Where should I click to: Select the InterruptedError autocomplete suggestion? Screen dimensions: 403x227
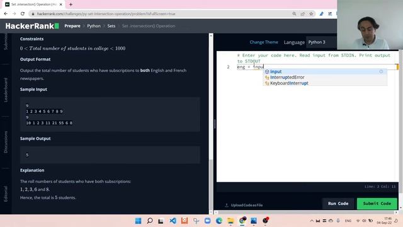[x=325, y=77]
